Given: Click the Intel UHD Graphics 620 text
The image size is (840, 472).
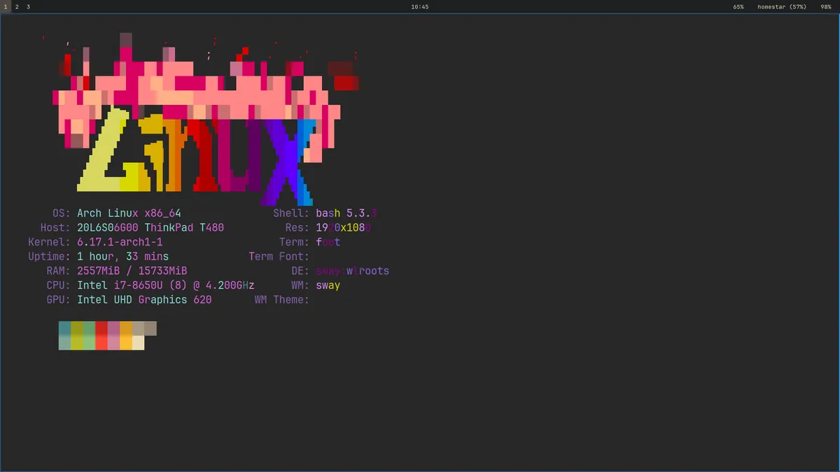Looking at the screenshot, I should pos(144,299).
